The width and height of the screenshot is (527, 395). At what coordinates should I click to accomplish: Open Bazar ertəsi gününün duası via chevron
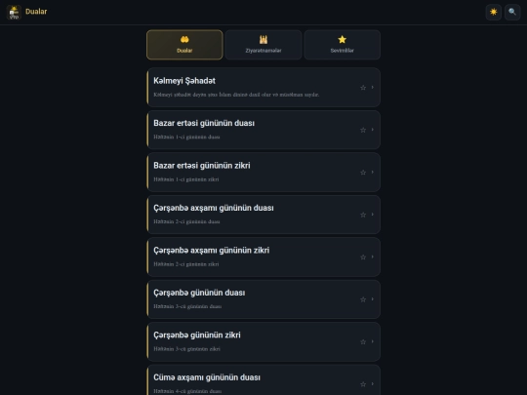pos(373,130)
